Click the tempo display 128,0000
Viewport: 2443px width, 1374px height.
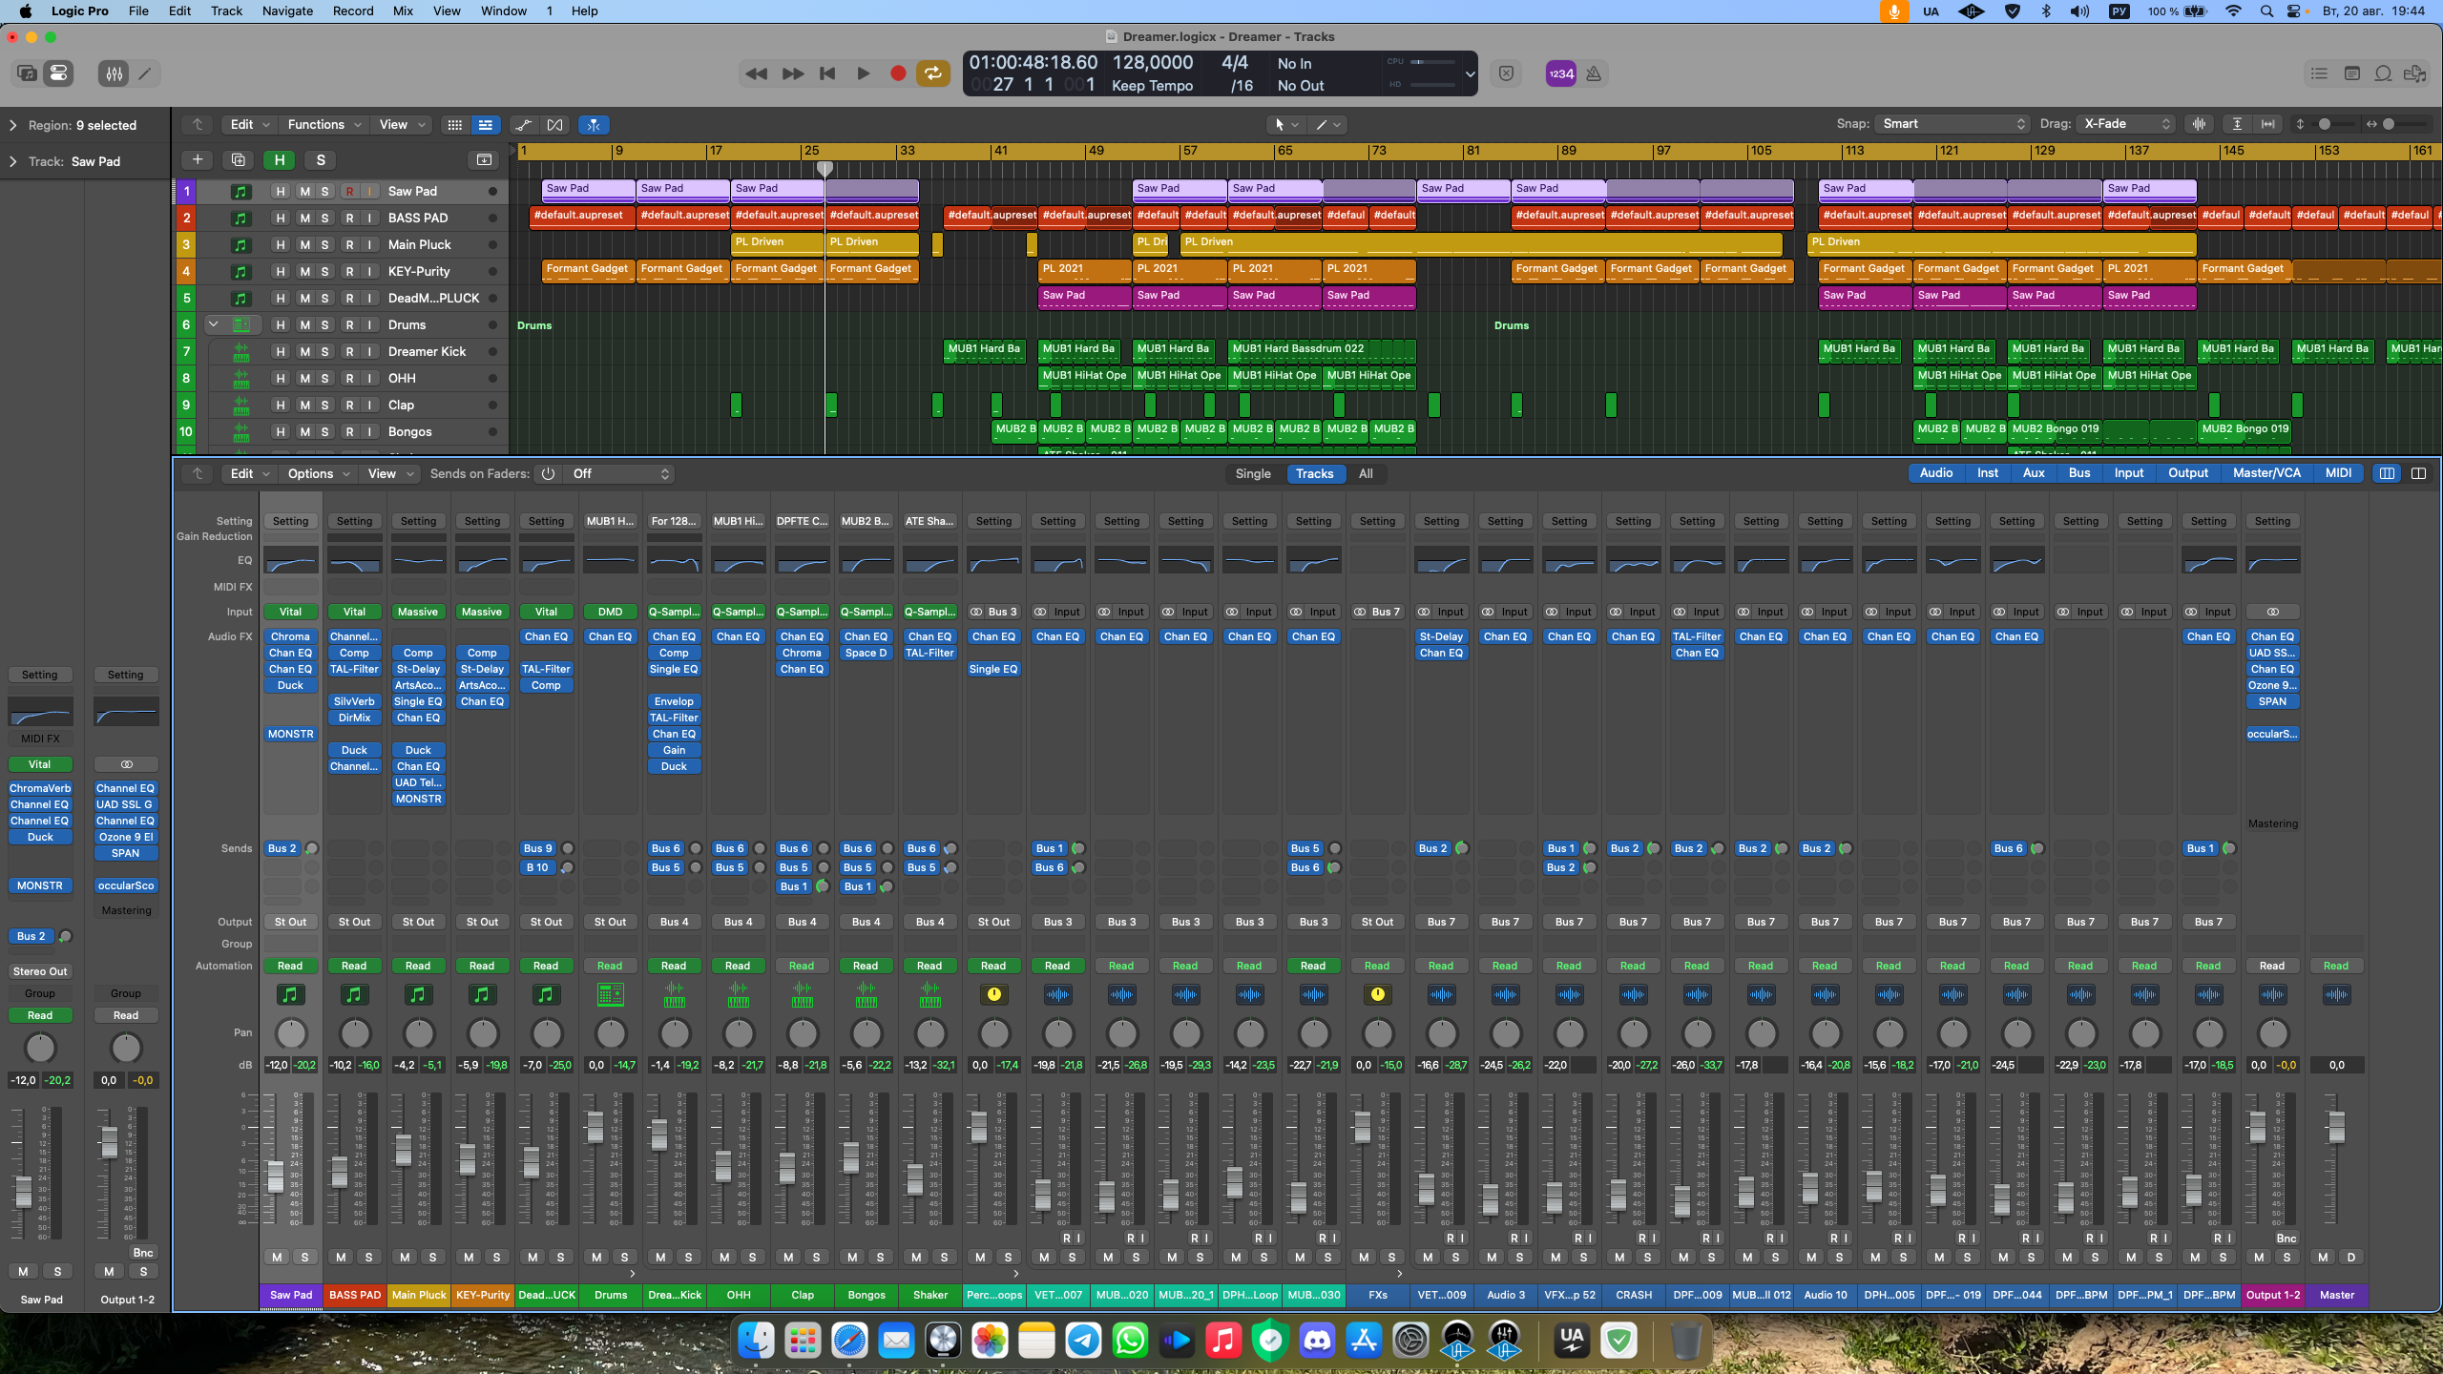(1153, 63)
